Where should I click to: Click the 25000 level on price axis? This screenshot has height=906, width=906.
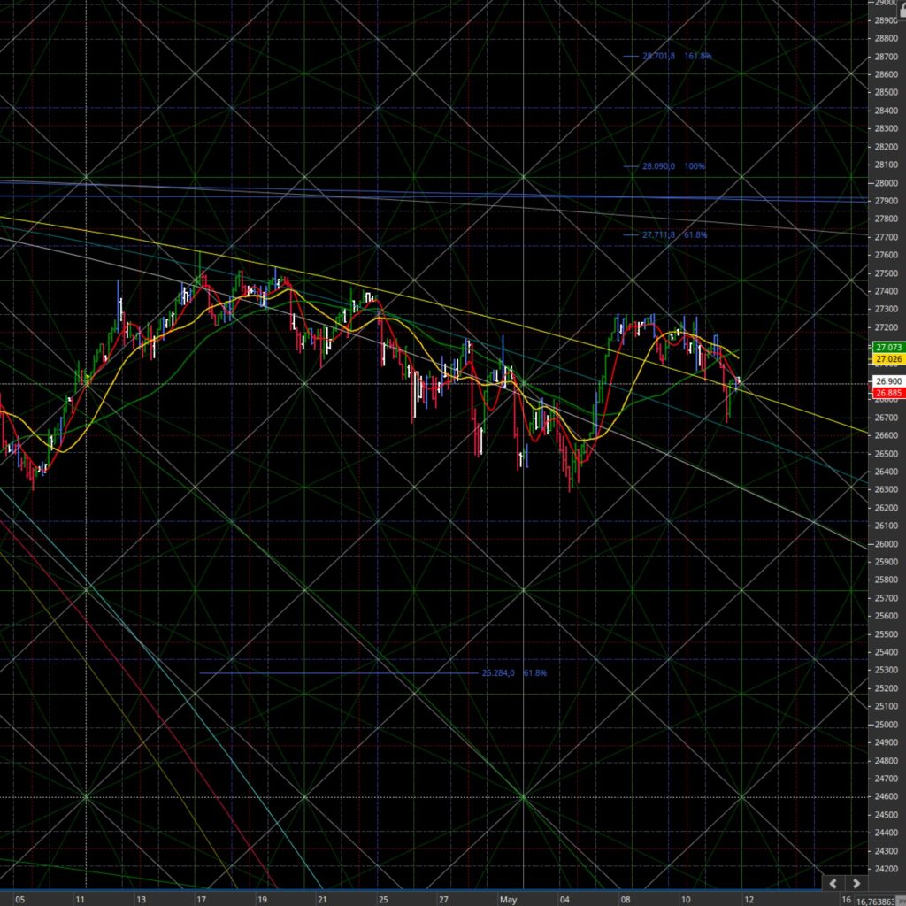pos(886,725)
